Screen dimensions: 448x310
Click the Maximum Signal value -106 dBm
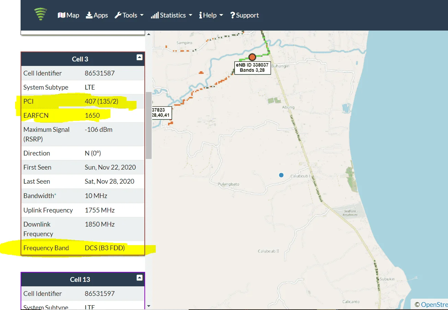[x=98, y=129]
